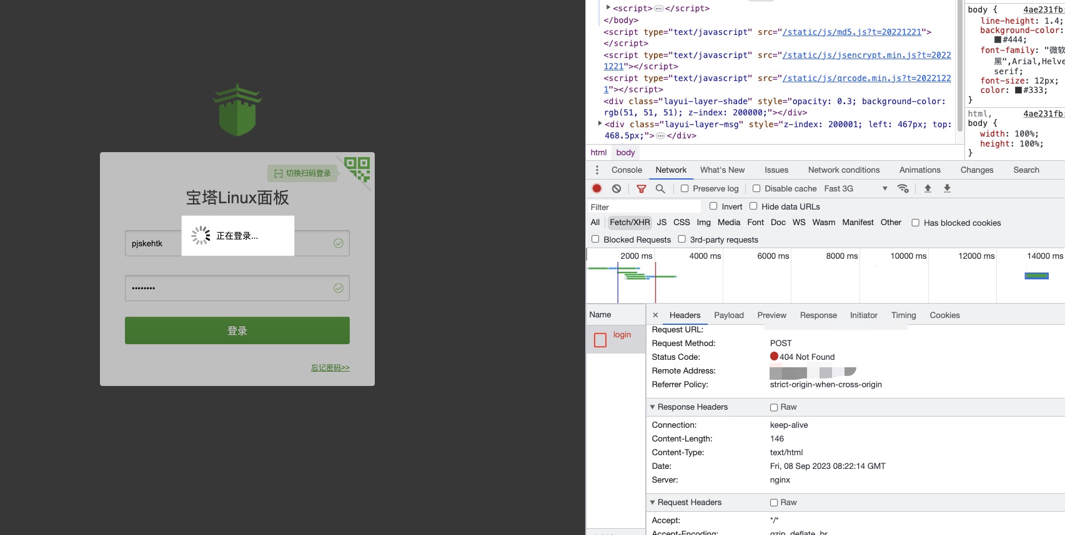Viewport: 1065px width, 535px height.
Task: Show raw Request Headers
Action: pyautogui.click(x=774, y=503)
